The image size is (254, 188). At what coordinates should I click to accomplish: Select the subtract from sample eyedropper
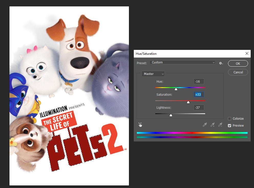[220, 125]
